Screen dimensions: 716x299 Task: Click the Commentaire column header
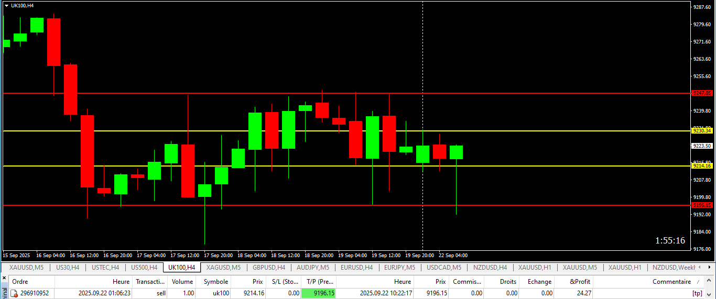point(649,282)
